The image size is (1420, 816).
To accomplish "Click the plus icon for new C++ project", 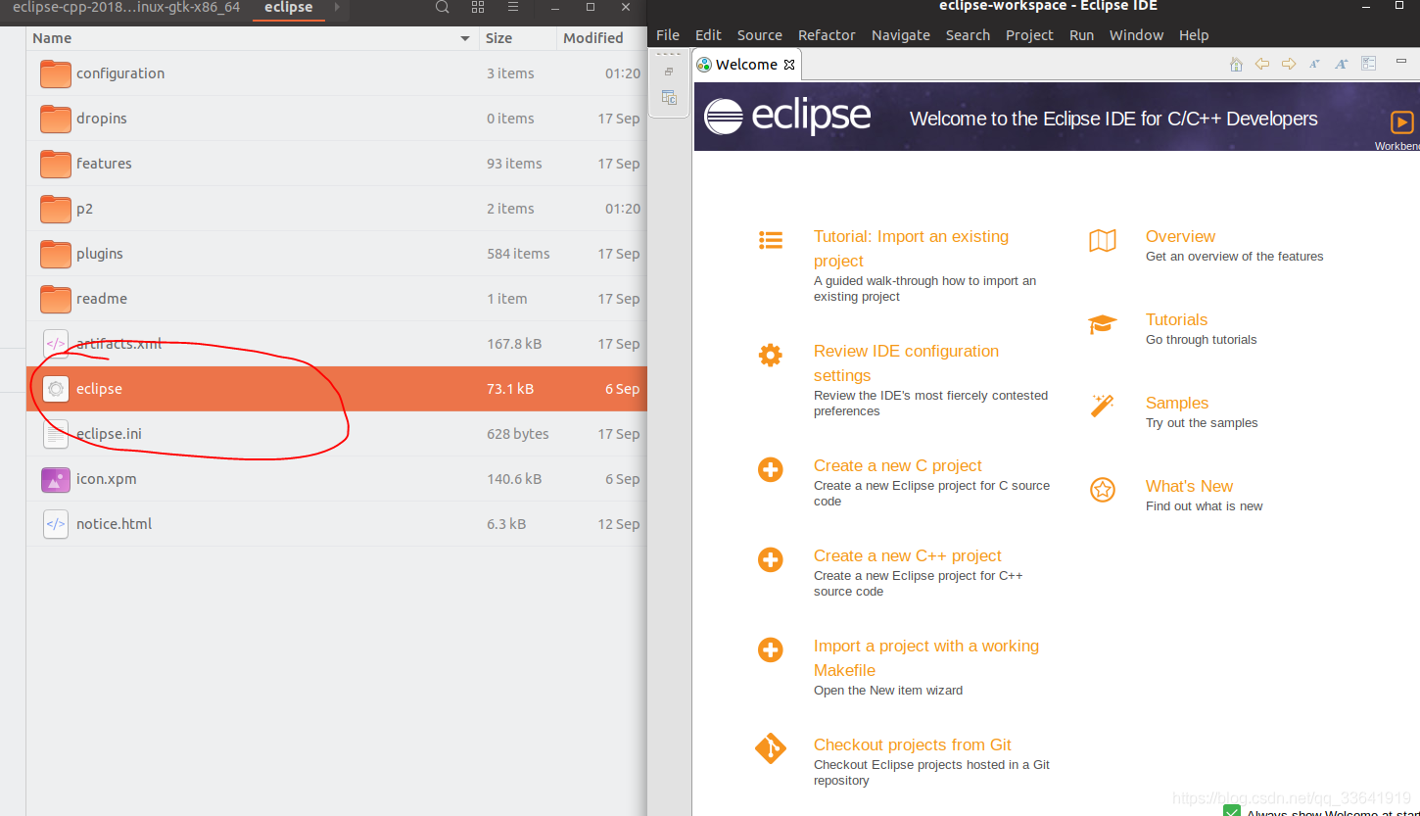I will click(771, 559).
